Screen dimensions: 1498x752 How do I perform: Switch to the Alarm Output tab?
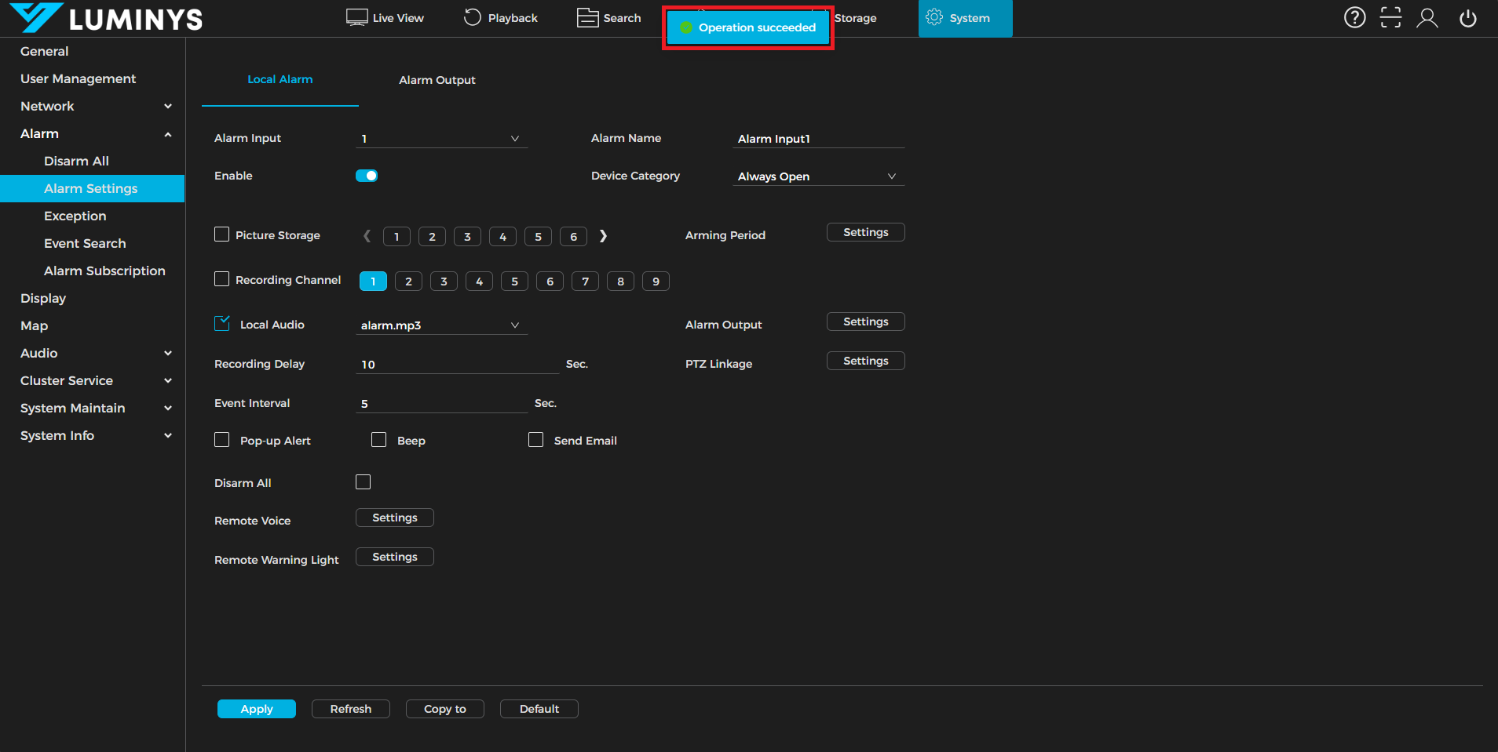click(437, 80)
